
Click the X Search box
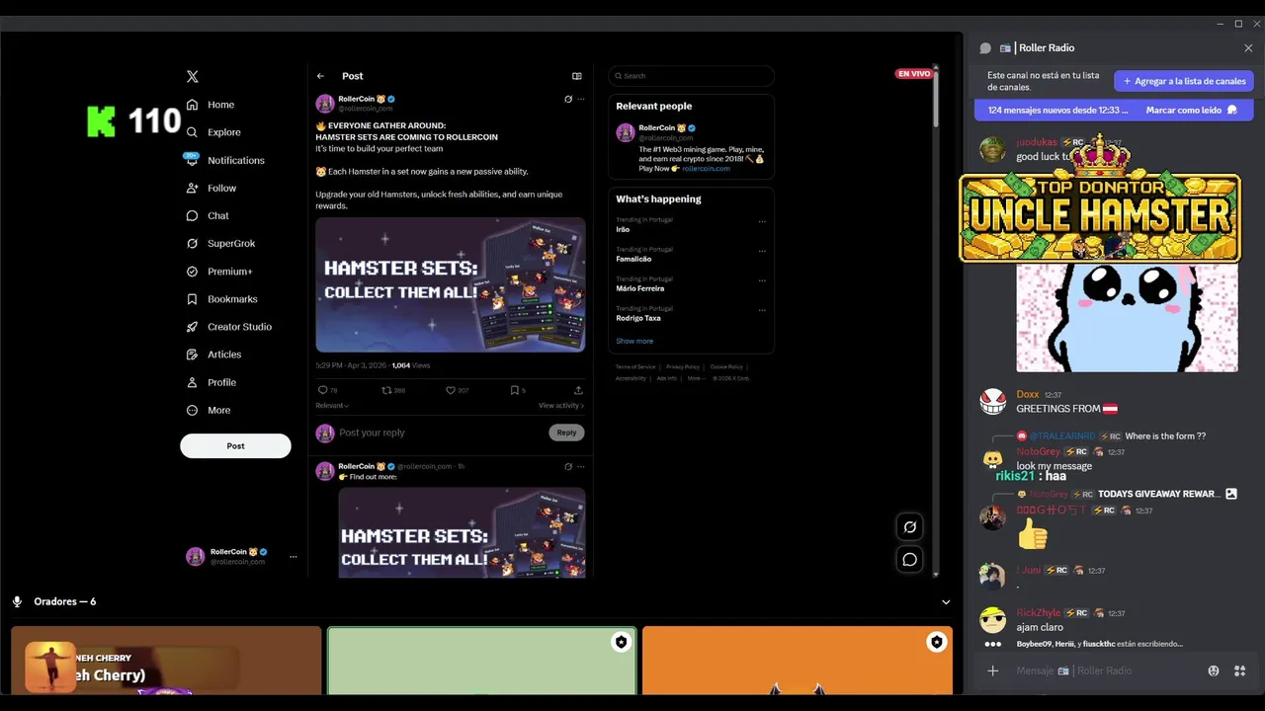click(x=691, y=76)
